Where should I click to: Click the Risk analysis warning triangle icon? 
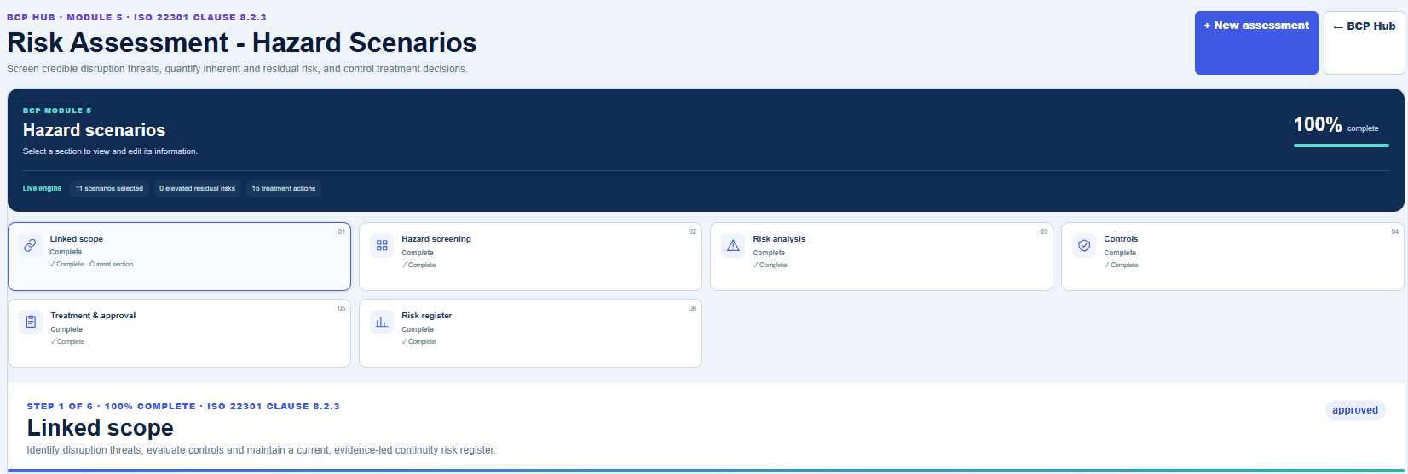[733, 245]
